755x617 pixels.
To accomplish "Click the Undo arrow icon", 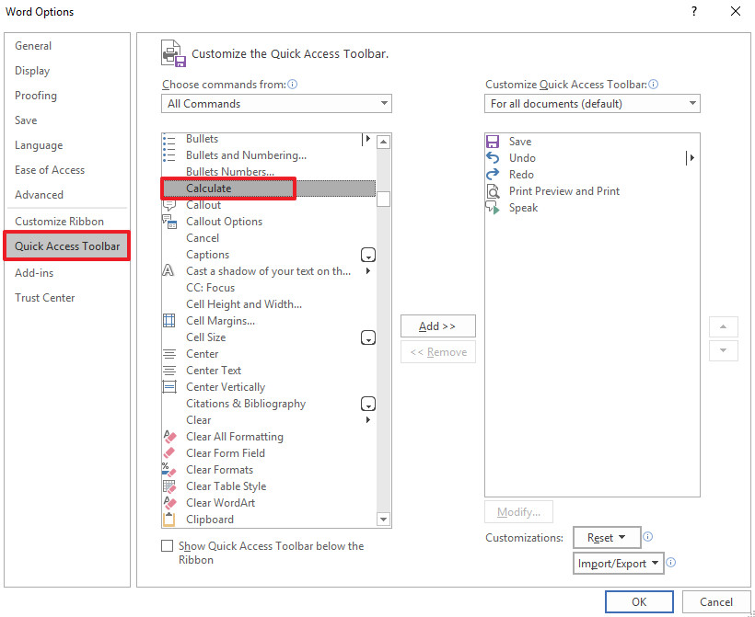I will click(x=493, y=158).
